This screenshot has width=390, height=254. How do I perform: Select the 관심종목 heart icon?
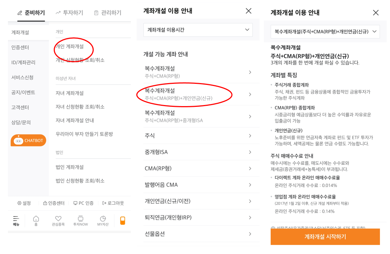point(58,220)
